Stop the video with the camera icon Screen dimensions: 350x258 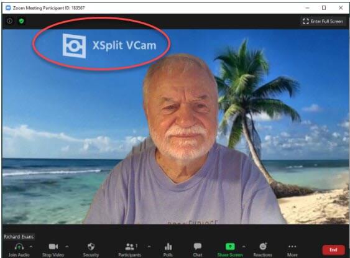[x=53, y=246]
